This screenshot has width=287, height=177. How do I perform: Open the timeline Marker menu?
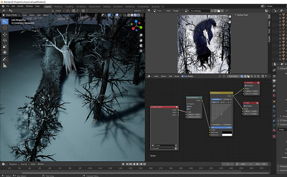click(41, 164)
